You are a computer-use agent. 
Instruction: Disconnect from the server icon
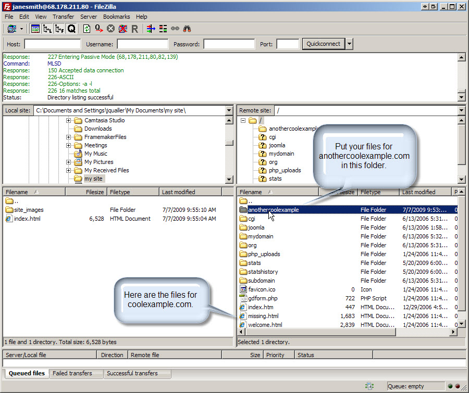[x=122, y=29]
